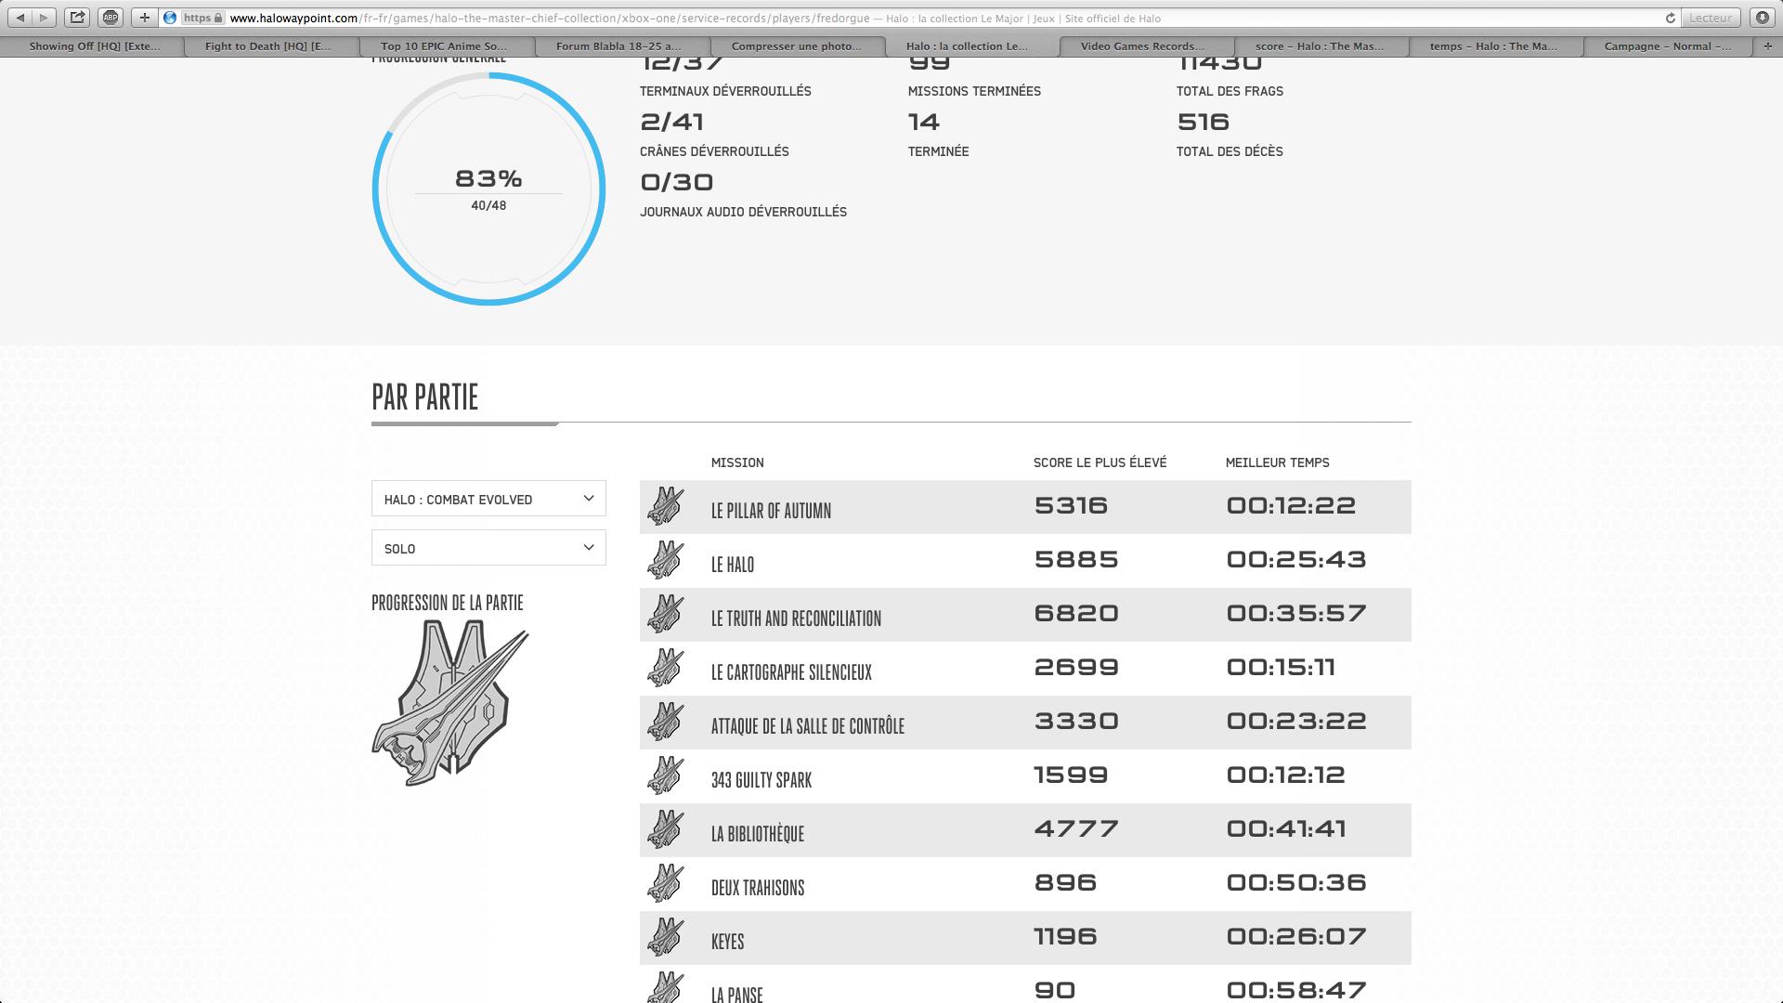Reload the page with refresh icon
This screenshot has height=1003, width=1783.
coord(1670,18)
